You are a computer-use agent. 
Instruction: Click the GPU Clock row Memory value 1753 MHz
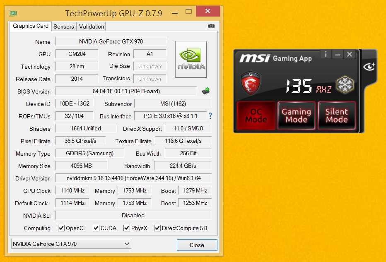point(135,190)
